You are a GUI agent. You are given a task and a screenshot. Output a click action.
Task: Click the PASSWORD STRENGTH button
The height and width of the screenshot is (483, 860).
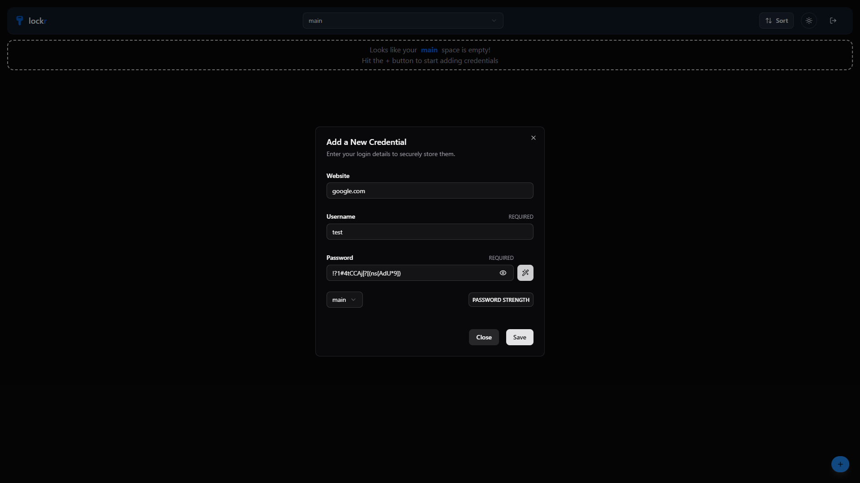(x=501, y=300)
